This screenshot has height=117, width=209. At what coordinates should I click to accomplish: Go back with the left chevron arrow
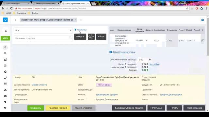15,20
